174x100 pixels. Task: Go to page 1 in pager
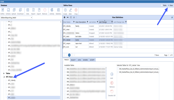coord(69,55)
